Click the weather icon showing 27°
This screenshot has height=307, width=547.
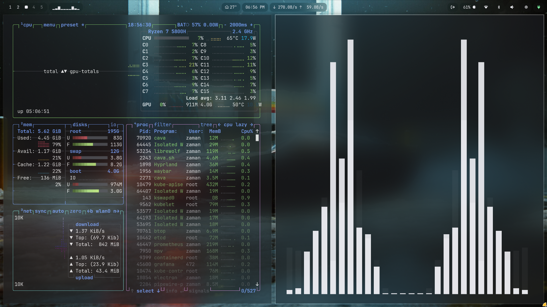tap(230, 7)
